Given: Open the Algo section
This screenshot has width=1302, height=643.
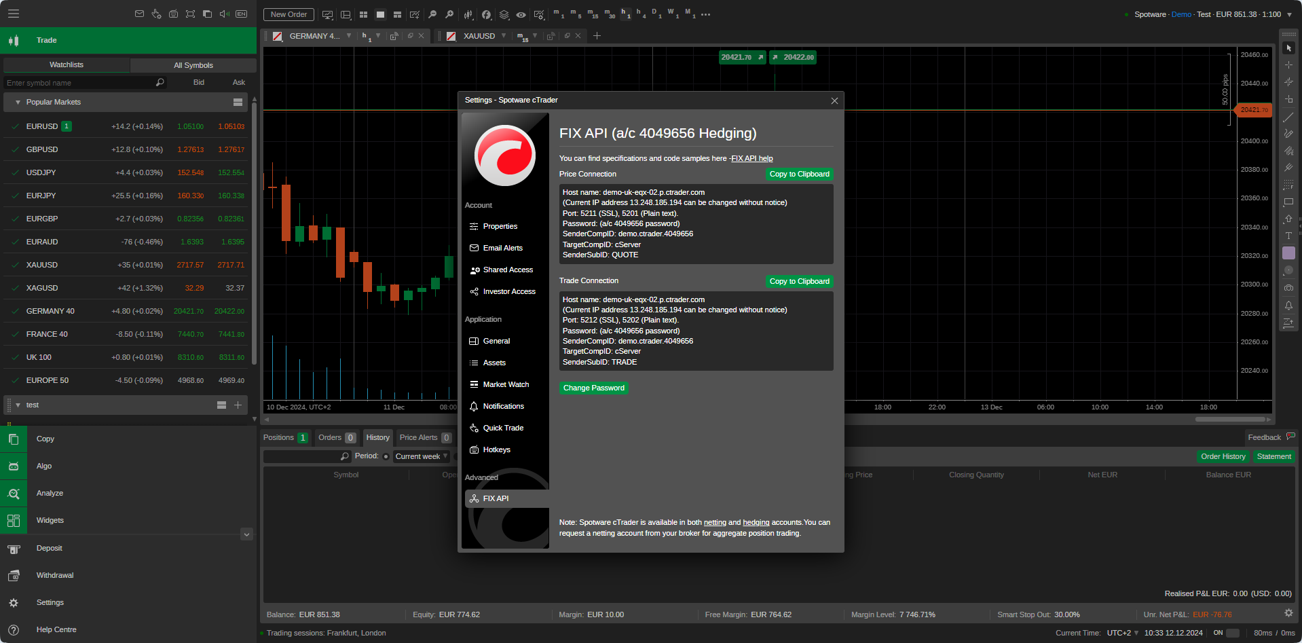Looking at the screenshot, I should (x=129, y=466).
